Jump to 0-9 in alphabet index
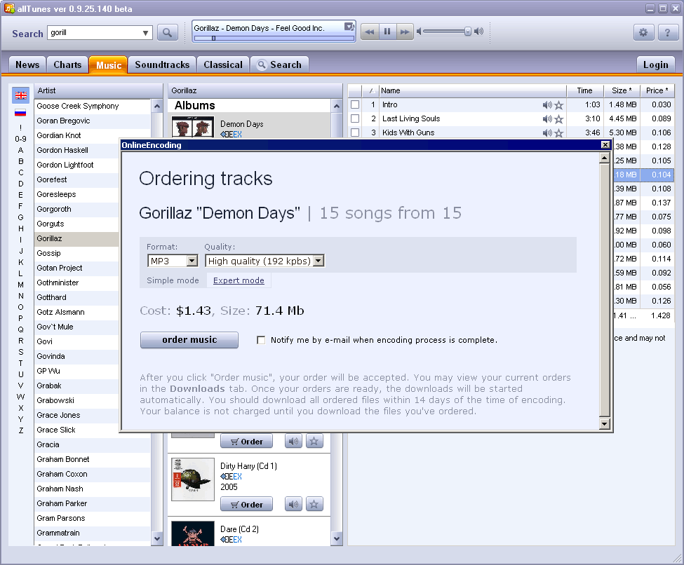The height and width of the screenshot is (565, 684). tap(20, 139)
